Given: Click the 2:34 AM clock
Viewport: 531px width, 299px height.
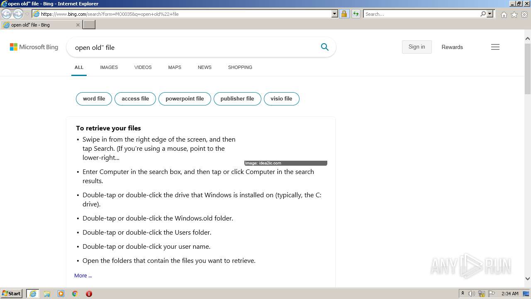Looking at the screenshot, I should click(510, 294).
